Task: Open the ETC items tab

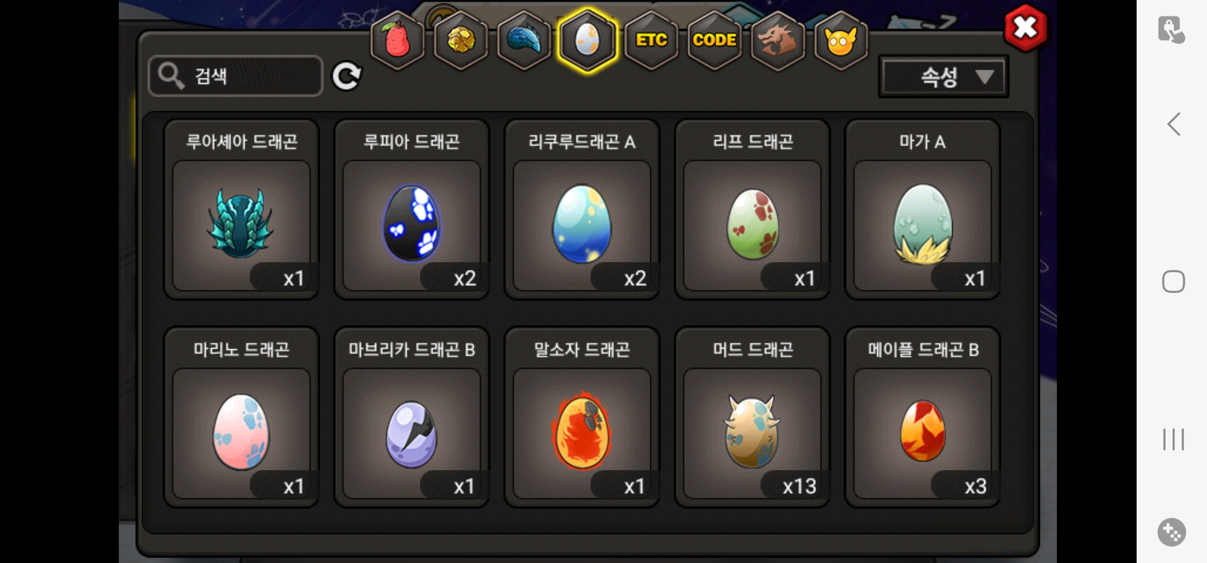Action: coord(651,40)
